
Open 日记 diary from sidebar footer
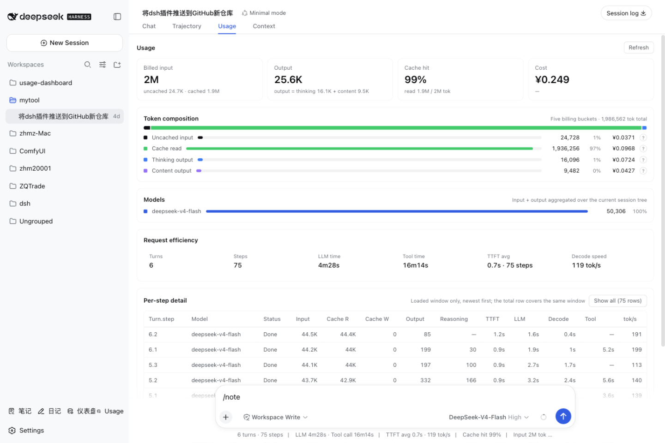49,411
